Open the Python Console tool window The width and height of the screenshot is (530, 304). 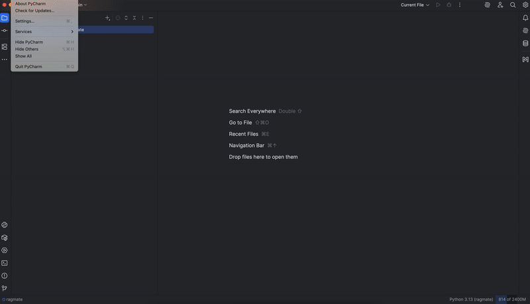point(5,225)
